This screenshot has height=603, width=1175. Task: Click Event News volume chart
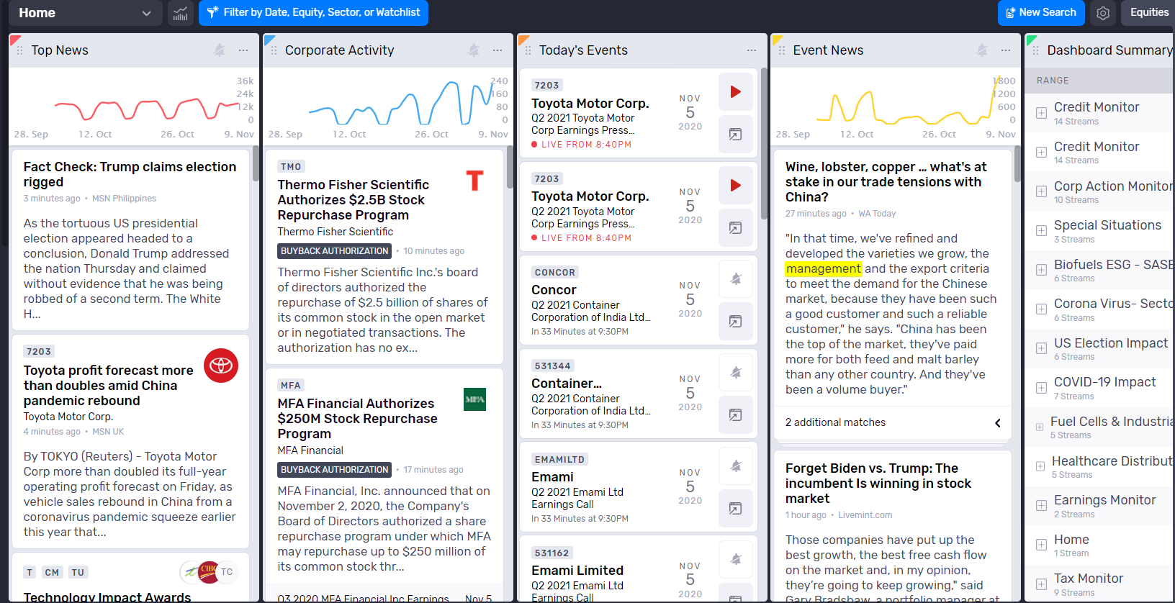point(895,106)
